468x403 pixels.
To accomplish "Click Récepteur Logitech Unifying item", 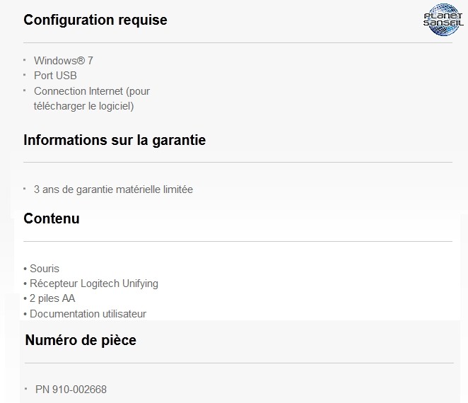I will click(x=94, y=284).
